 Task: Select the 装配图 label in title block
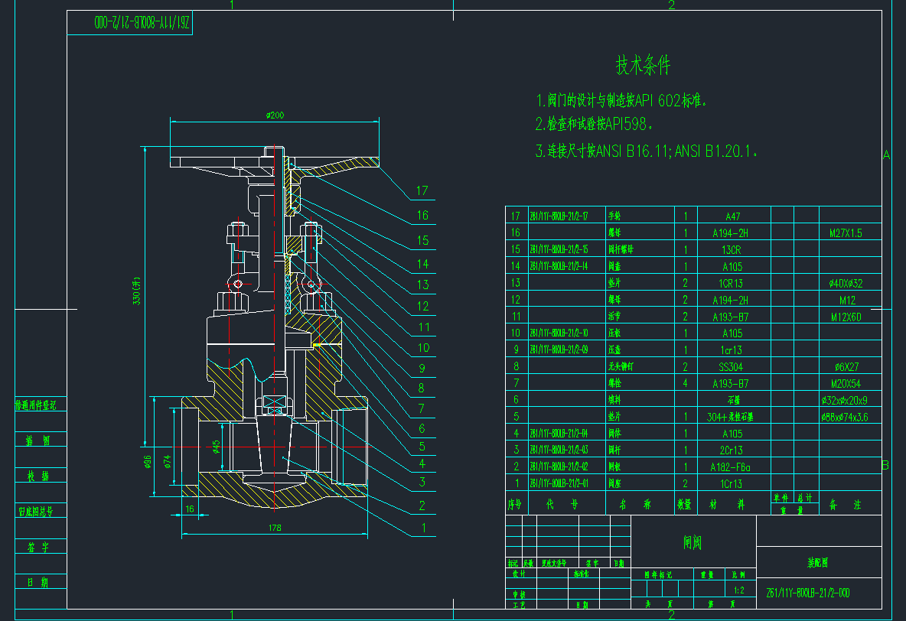(817, 563)
